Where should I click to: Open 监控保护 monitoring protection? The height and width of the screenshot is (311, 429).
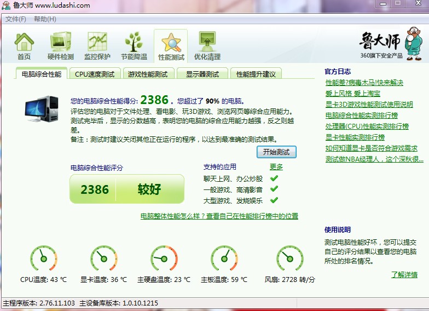(x=97, y=46)
